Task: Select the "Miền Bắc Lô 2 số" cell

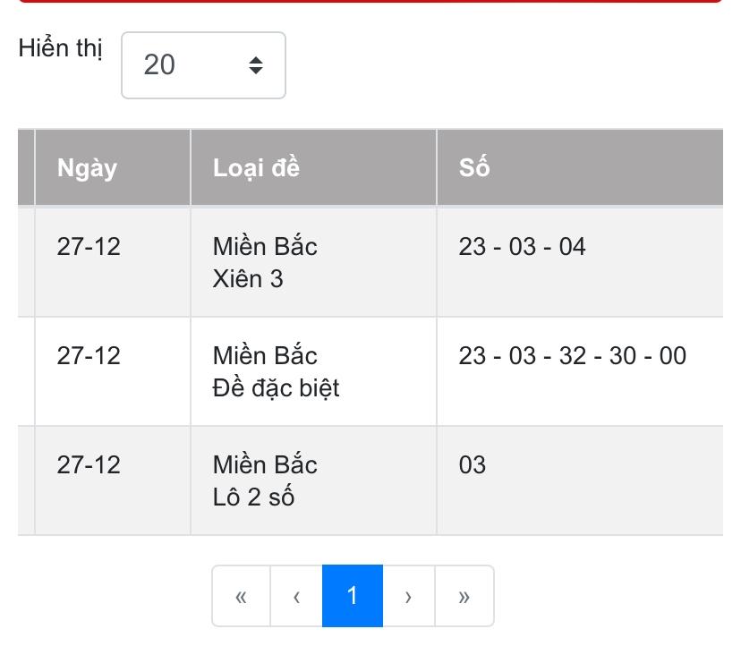Action: tap(265, 480)
